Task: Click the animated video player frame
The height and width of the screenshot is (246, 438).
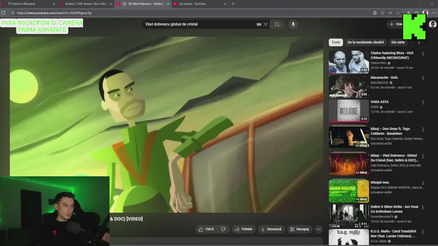Action: click(x=166, y=125)
